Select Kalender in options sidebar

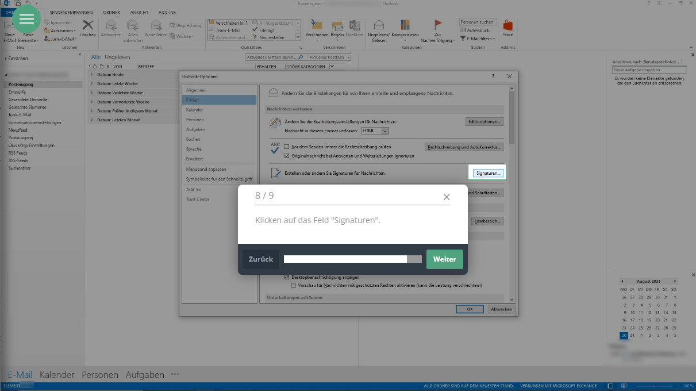click(x=194, y=110)
